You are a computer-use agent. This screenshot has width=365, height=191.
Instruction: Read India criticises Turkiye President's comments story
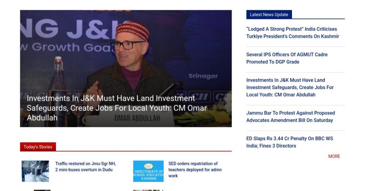(292, 32)
